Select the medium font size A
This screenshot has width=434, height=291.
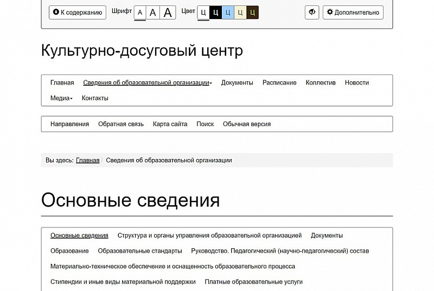pyautogui.click(x=153, y=12)
